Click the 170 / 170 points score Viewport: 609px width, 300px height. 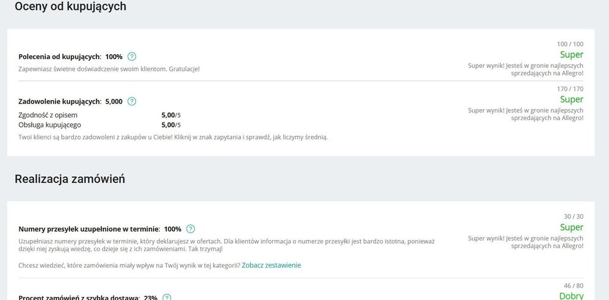pos(570,89)
